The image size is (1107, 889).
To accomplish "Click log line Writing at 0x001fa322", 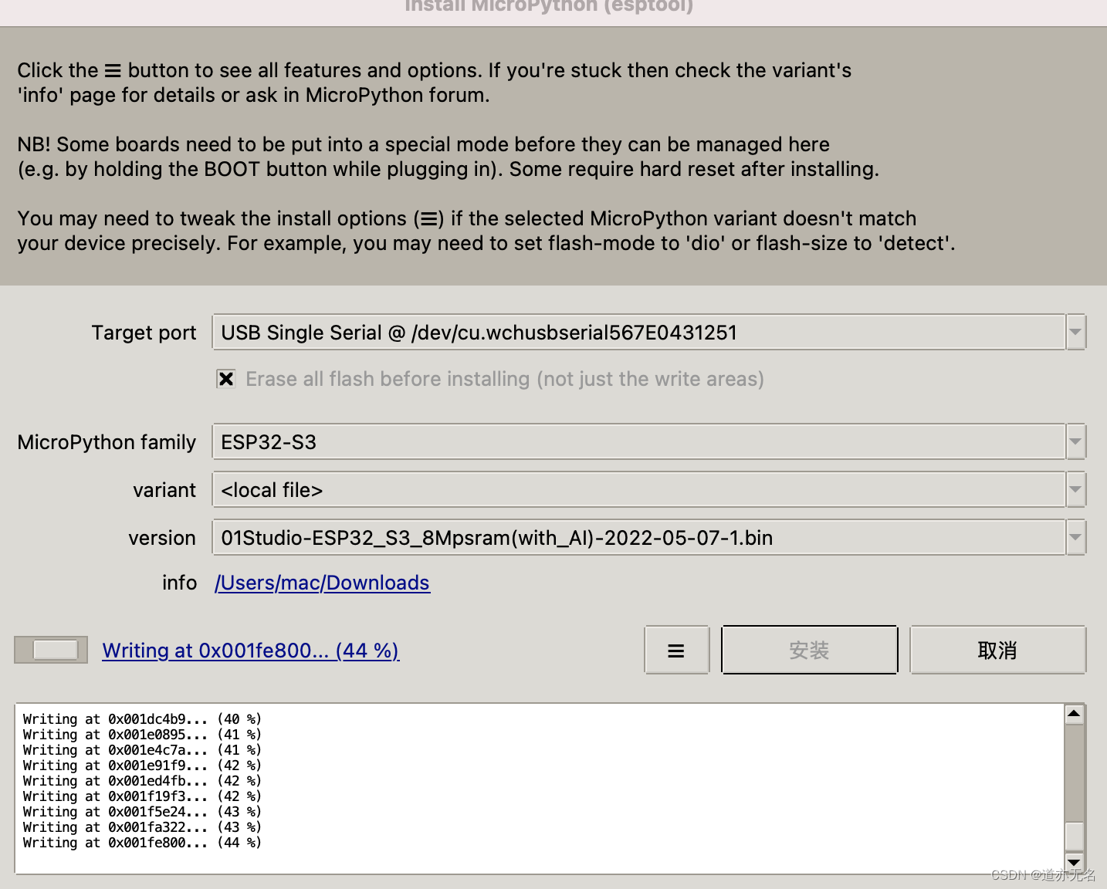I will click(x=143, y=827).
